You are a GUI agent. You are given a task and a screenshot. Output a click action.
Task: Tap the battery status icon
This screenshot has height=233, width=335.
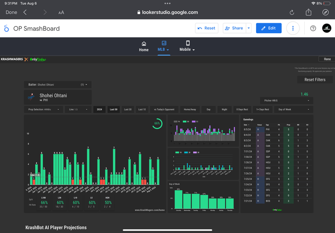coord(327,3)
